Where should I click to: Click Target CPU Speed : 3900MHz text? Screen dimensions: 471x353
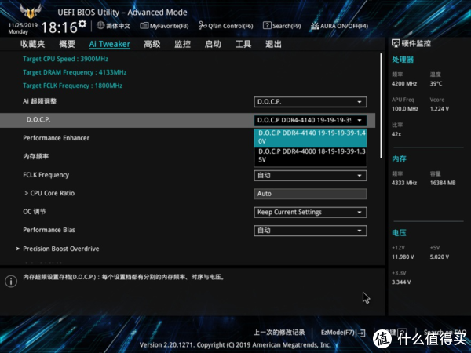(65, 59)
